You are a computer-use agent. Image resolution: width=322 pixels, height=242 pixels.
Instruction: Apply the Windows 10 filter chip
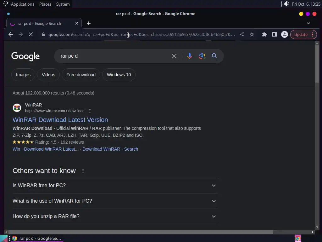tap(119, 75)
